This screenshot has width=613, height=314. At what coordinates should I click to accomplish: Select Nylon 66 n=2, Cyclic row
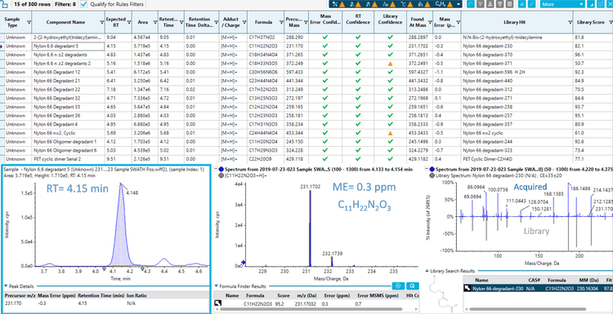306,133
